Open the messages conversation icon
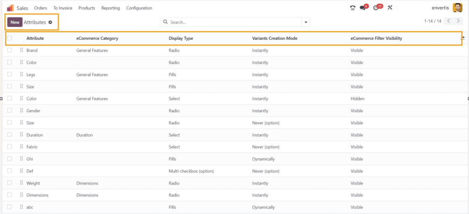 [x=363, y=8]
